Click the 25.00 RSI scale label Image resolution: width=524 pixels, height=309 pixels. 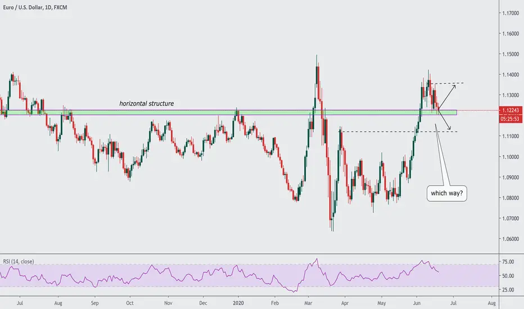508,290
